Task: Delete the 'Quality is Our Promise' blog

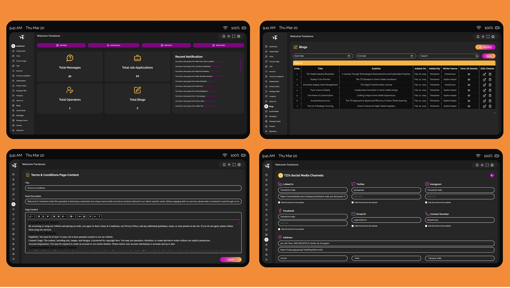Action: pos(490,79)
